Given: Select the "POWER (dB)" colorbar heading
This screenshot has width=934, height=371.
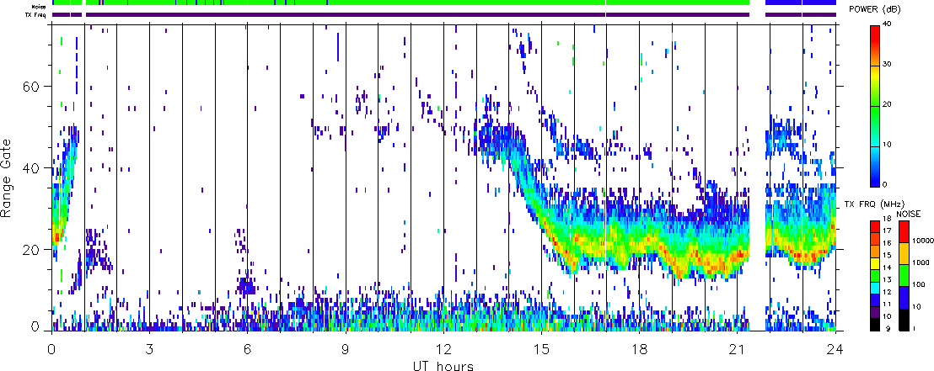Looking at the screenshot, I should (x=876, y=9).
